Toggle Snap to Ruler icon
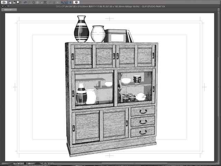The width and height of the screenshot is (221, 166). (x=63, y=2)
